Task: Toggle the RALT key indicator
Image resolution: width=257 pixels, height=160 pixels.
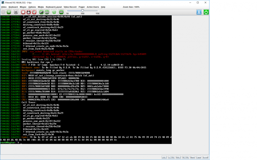Action: point(178,157)
